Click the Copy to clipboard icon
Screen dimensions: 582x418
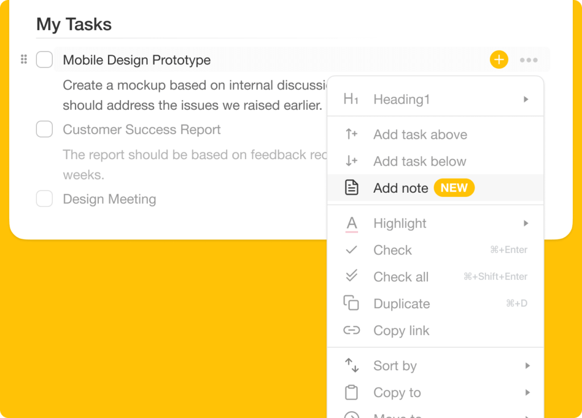[352, 392]
